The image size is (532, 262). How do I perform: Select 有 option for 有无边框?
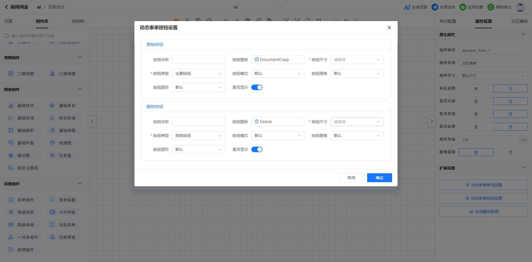pos(476,89)
